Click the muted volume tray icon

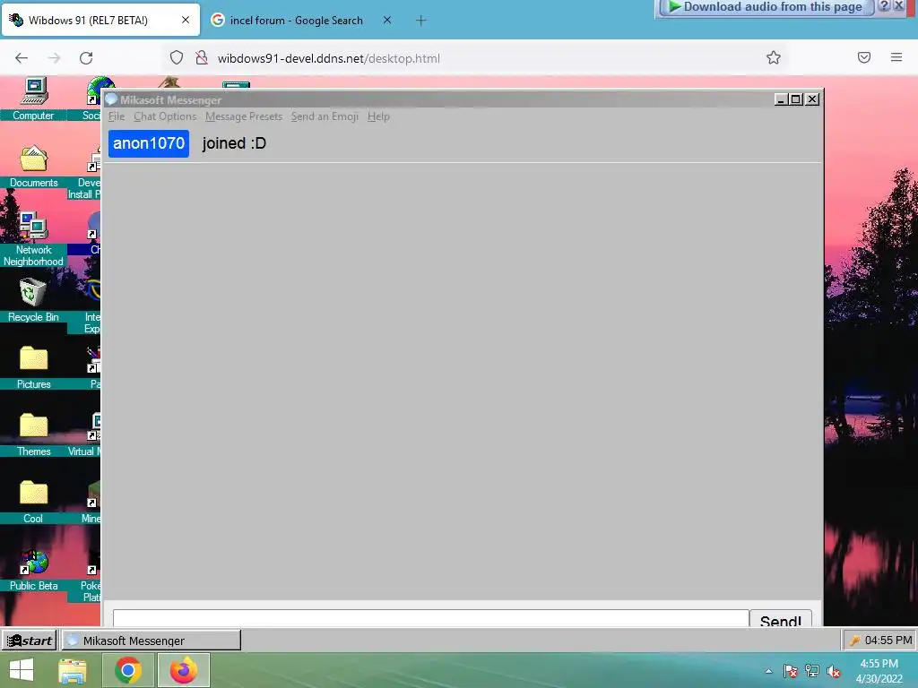click(834, 671)
